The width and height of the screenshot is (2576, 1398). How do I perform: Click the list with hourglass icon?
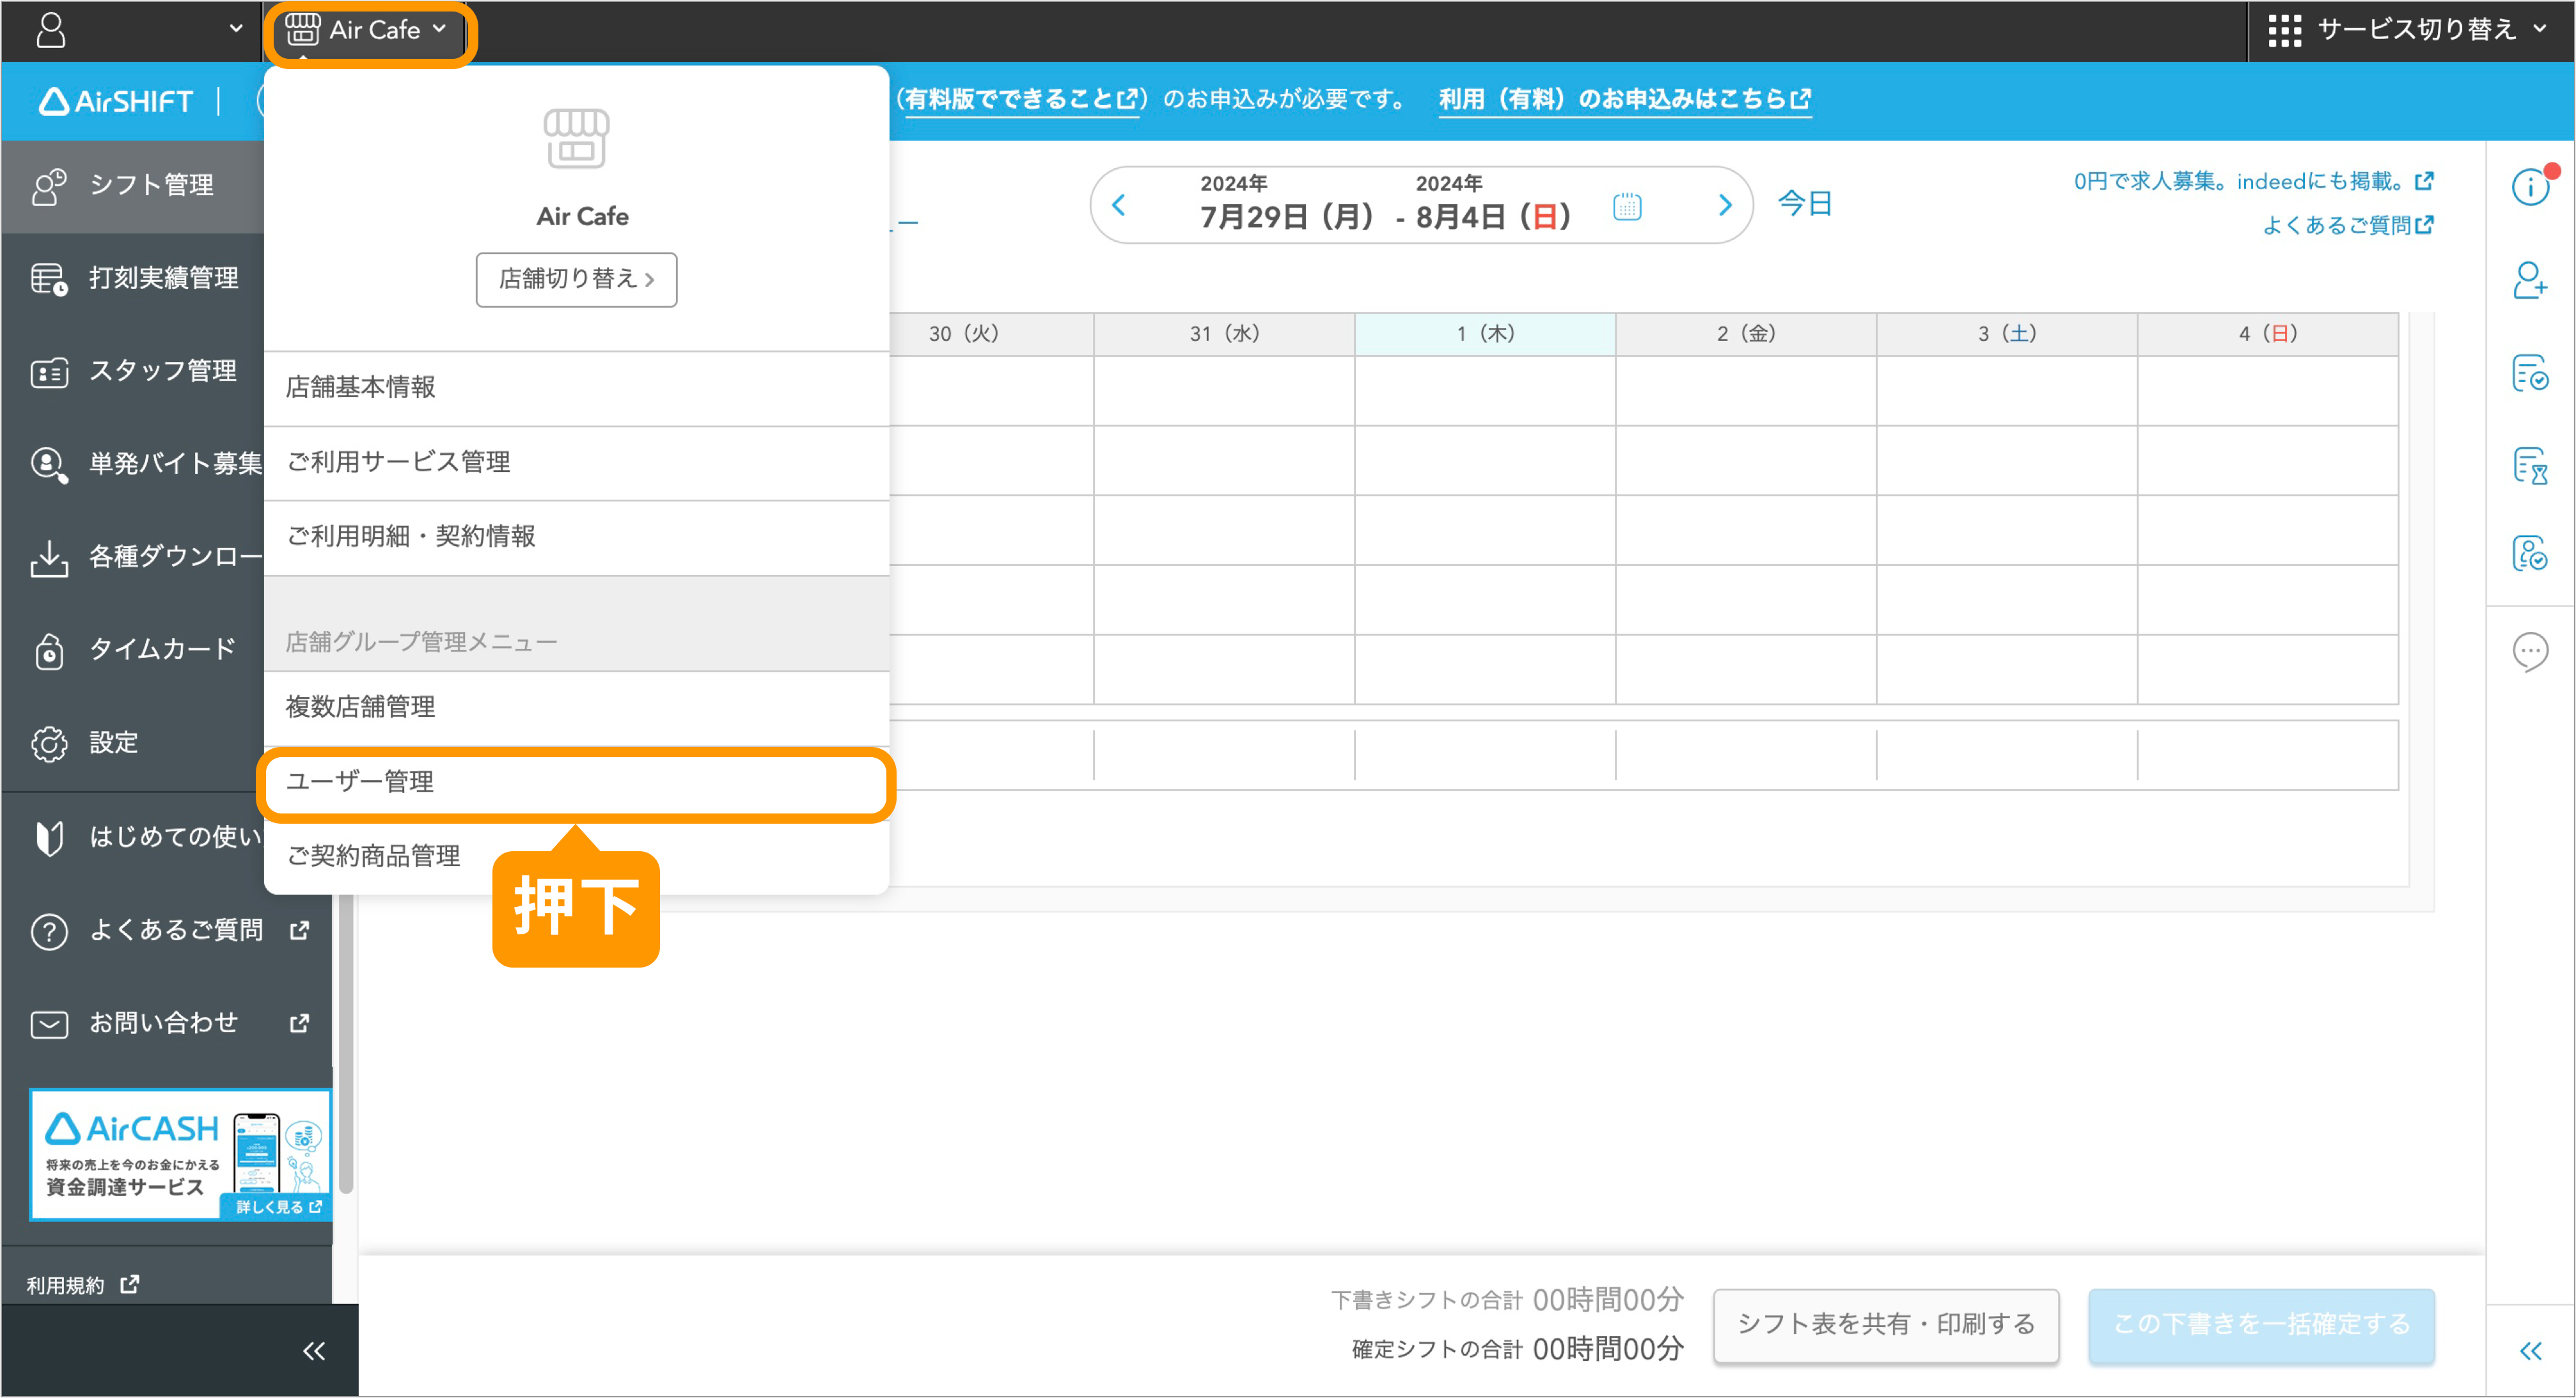[x=2531, y=466]
